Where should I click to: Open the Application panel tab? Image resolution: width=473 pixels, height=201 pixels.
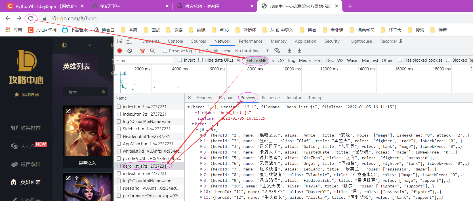click(305, 41)
